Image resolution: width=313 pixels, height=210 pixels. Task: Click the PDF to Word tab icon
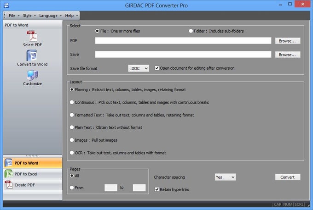point(8,163)
